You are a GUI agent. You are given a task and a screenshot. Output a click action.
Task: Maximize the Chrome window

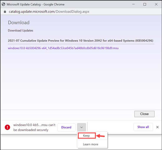145,4
